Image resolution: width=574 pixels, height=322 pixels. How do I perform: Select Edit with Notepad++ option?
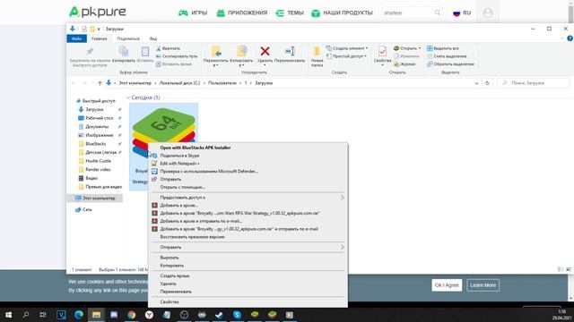tap(179, 164)
